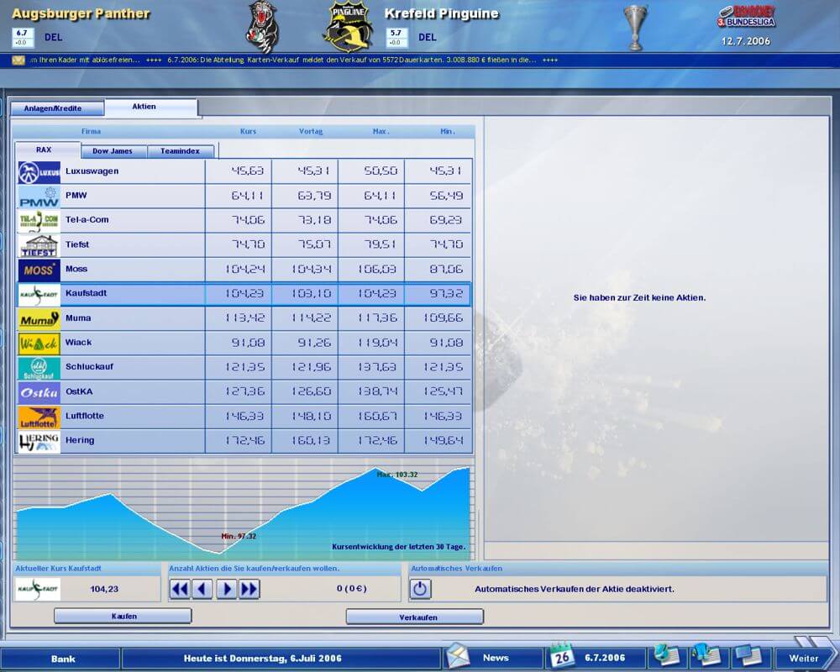Select the Luxuswagen stock row

coord(244,172)
